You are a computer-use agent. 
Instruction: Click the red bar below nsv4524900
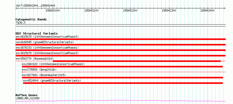pyautogui.click(x=123, y=83)
